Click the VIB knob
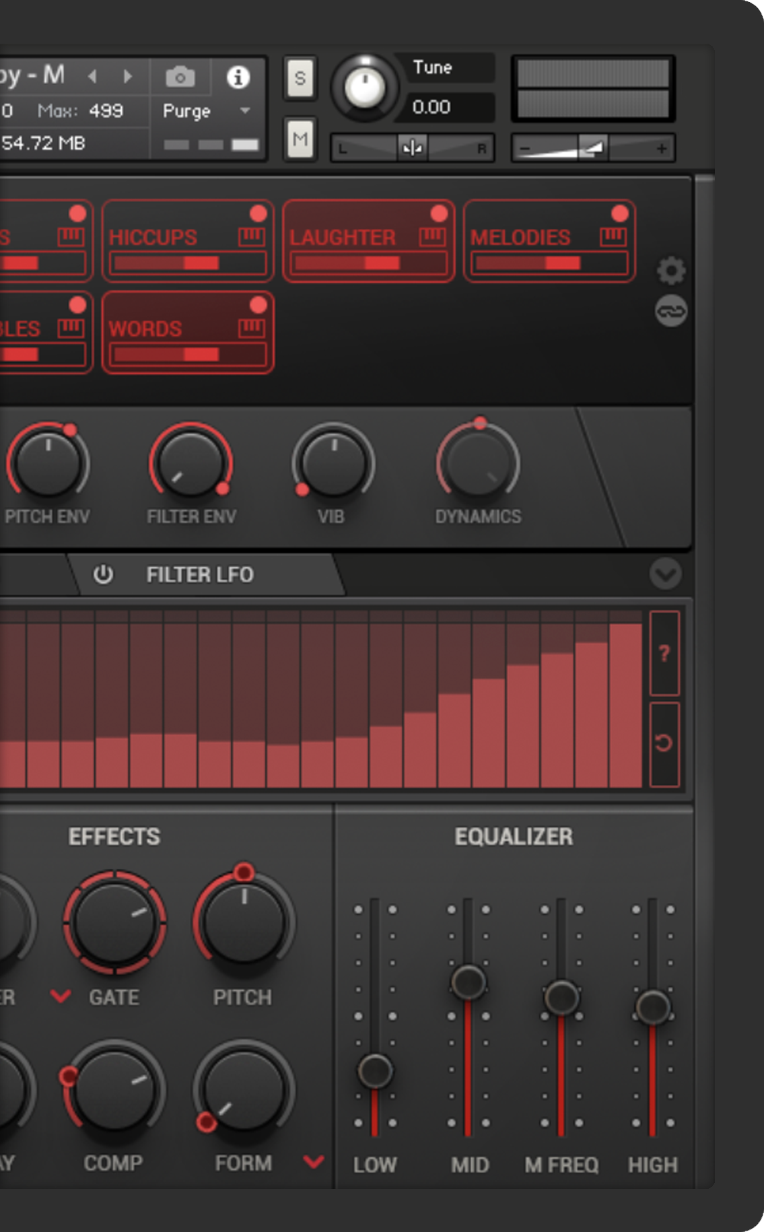Viewport: 764px width, 1232px height. pyautogui.click(x=334, y=465)
